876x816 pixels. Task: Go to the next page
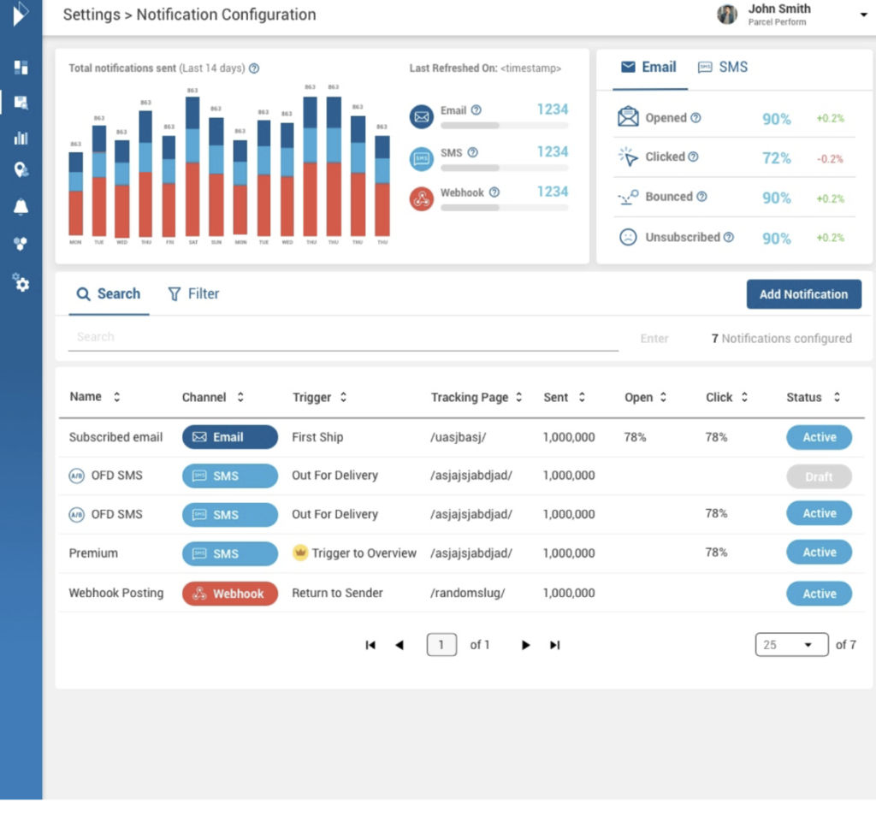click(525, 645)
